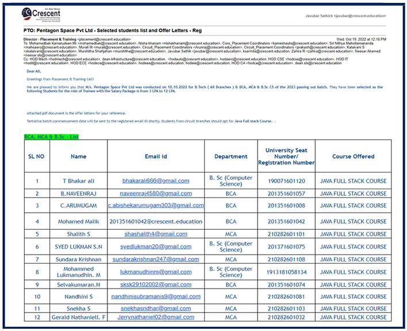This screenshot has width=407, height=331.
Task: Click the c.abishekarumugam303@gmail.com link
Action: click(155, 206)
